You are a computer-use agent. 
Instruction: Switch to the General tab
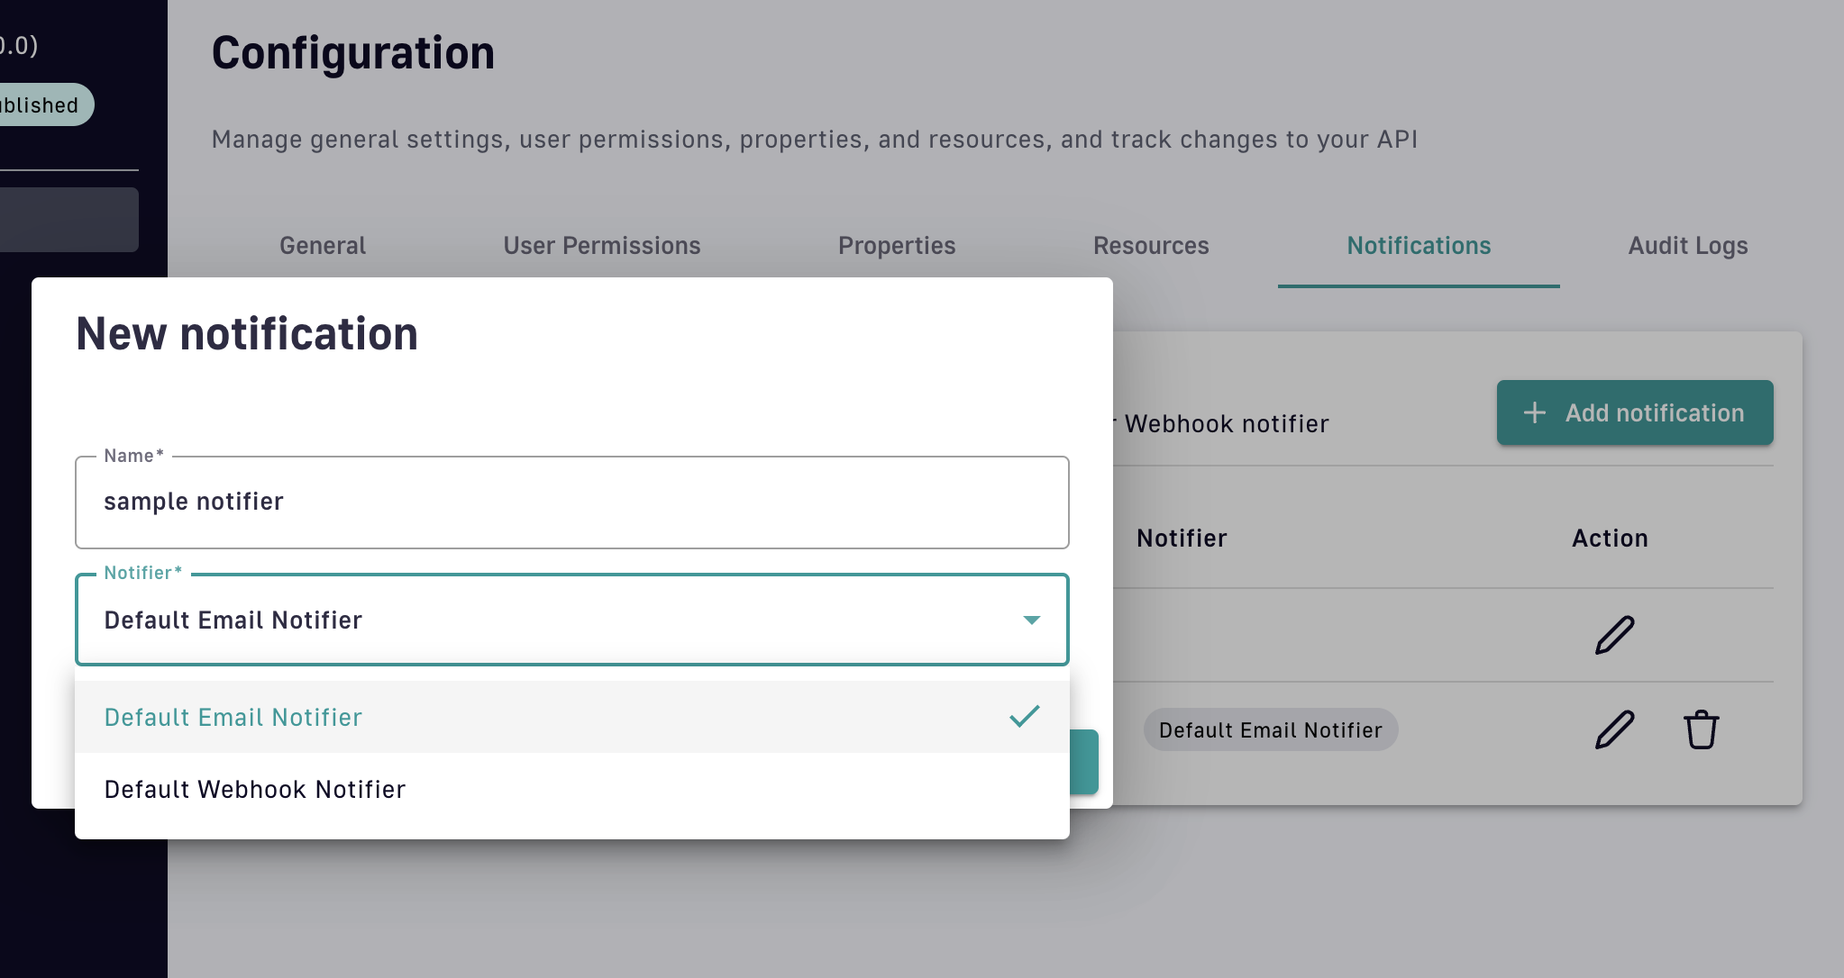click(x=323, y=246)
